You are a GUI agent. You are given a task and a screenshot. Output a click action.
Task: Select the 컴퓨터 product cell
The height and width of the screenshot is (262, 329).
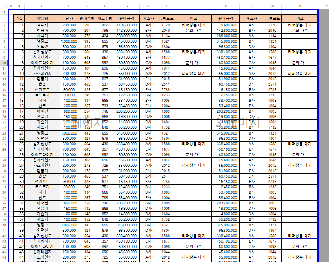point(42,31)
